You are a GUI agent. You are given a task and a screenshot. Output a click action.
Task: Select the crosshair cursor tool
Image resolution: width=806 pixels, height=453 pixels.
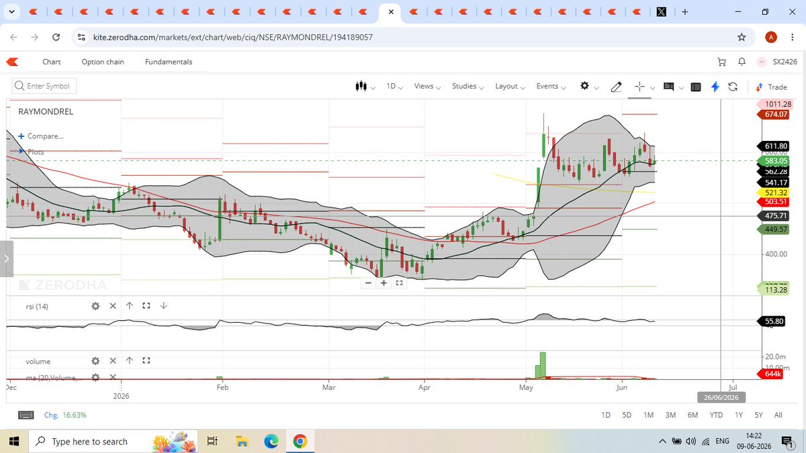point(639,87)
